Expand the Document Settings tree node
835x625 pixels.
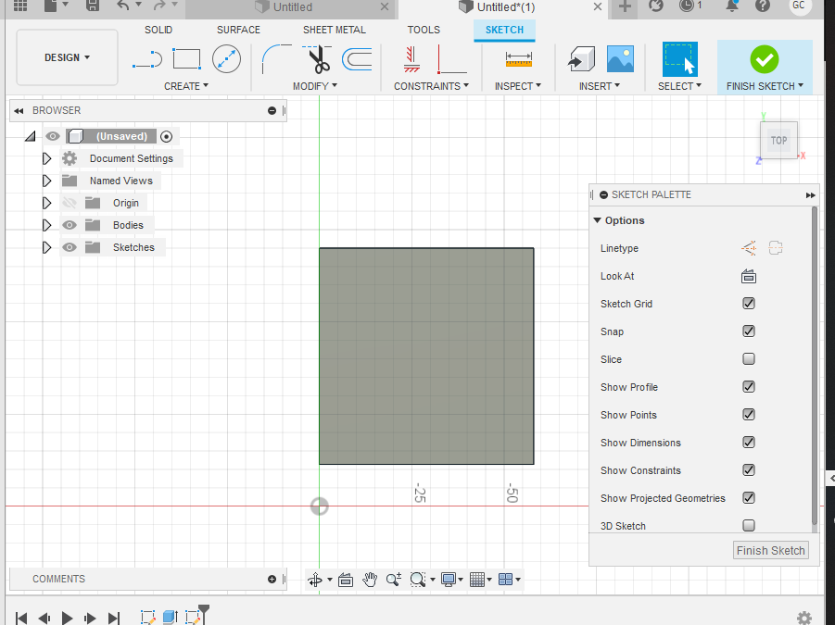[47, 158]
